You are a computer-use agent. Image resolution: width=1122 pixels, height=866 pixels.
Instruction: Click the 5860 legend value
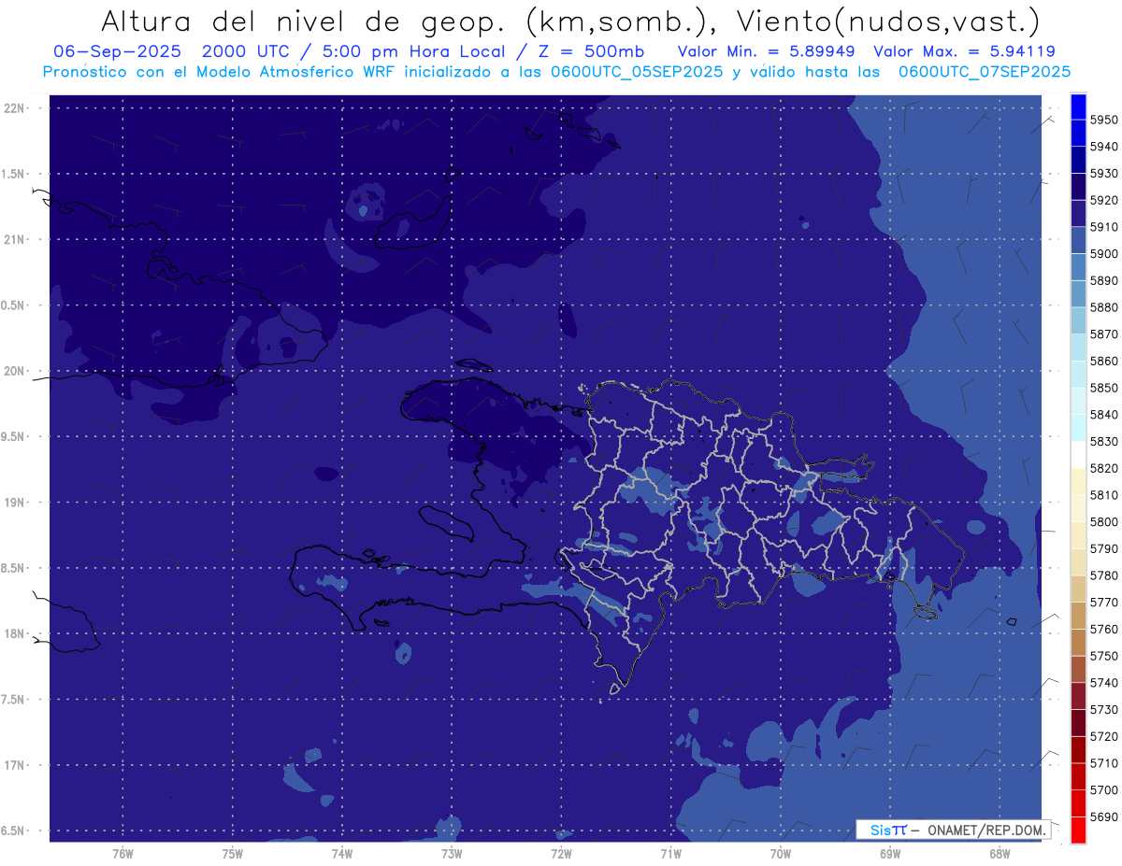pyautogui.click(x=1104, y=361)
